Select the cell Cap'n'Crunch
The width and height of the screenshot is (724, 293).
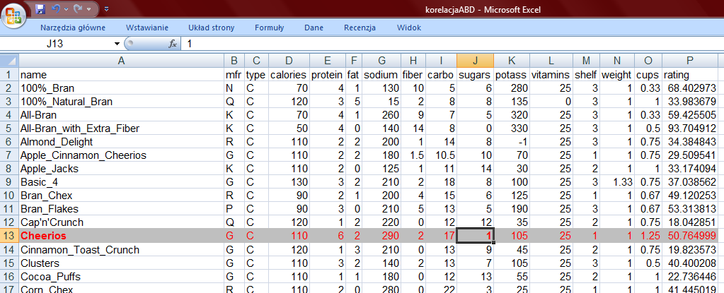coord(122,222)
